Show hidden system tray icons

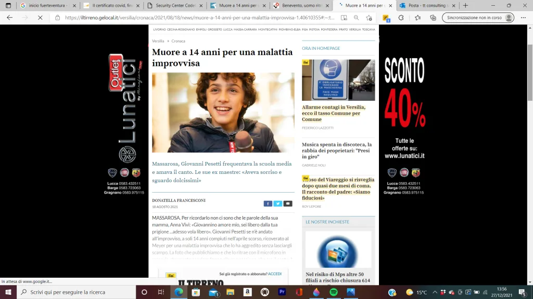pos(435,292)
